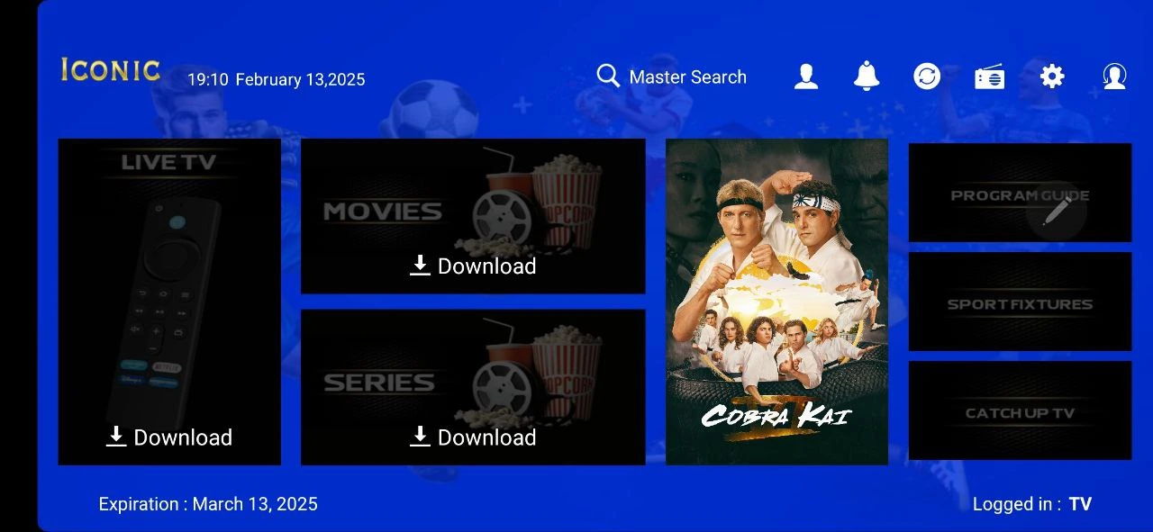Select the Cobra Kai poster
Screen dimensions: 1153x532
click(776, 302)
